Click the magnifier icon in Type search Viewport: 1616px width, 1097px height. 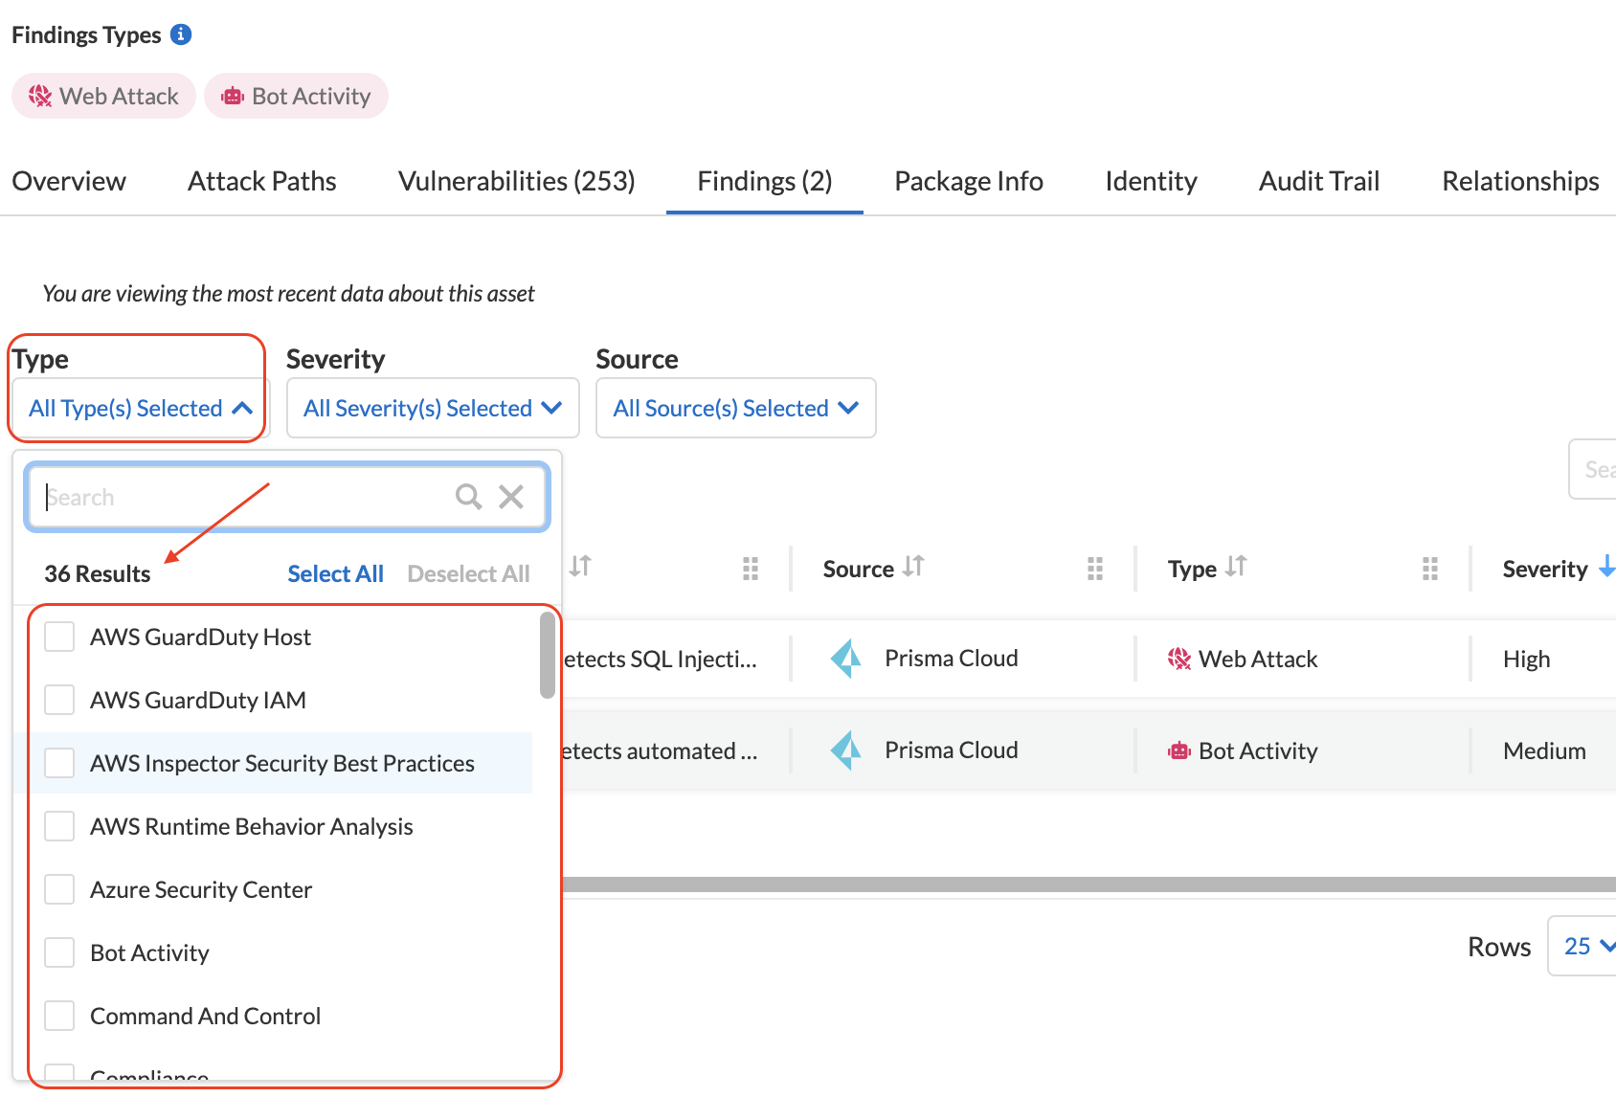point(468,496)
